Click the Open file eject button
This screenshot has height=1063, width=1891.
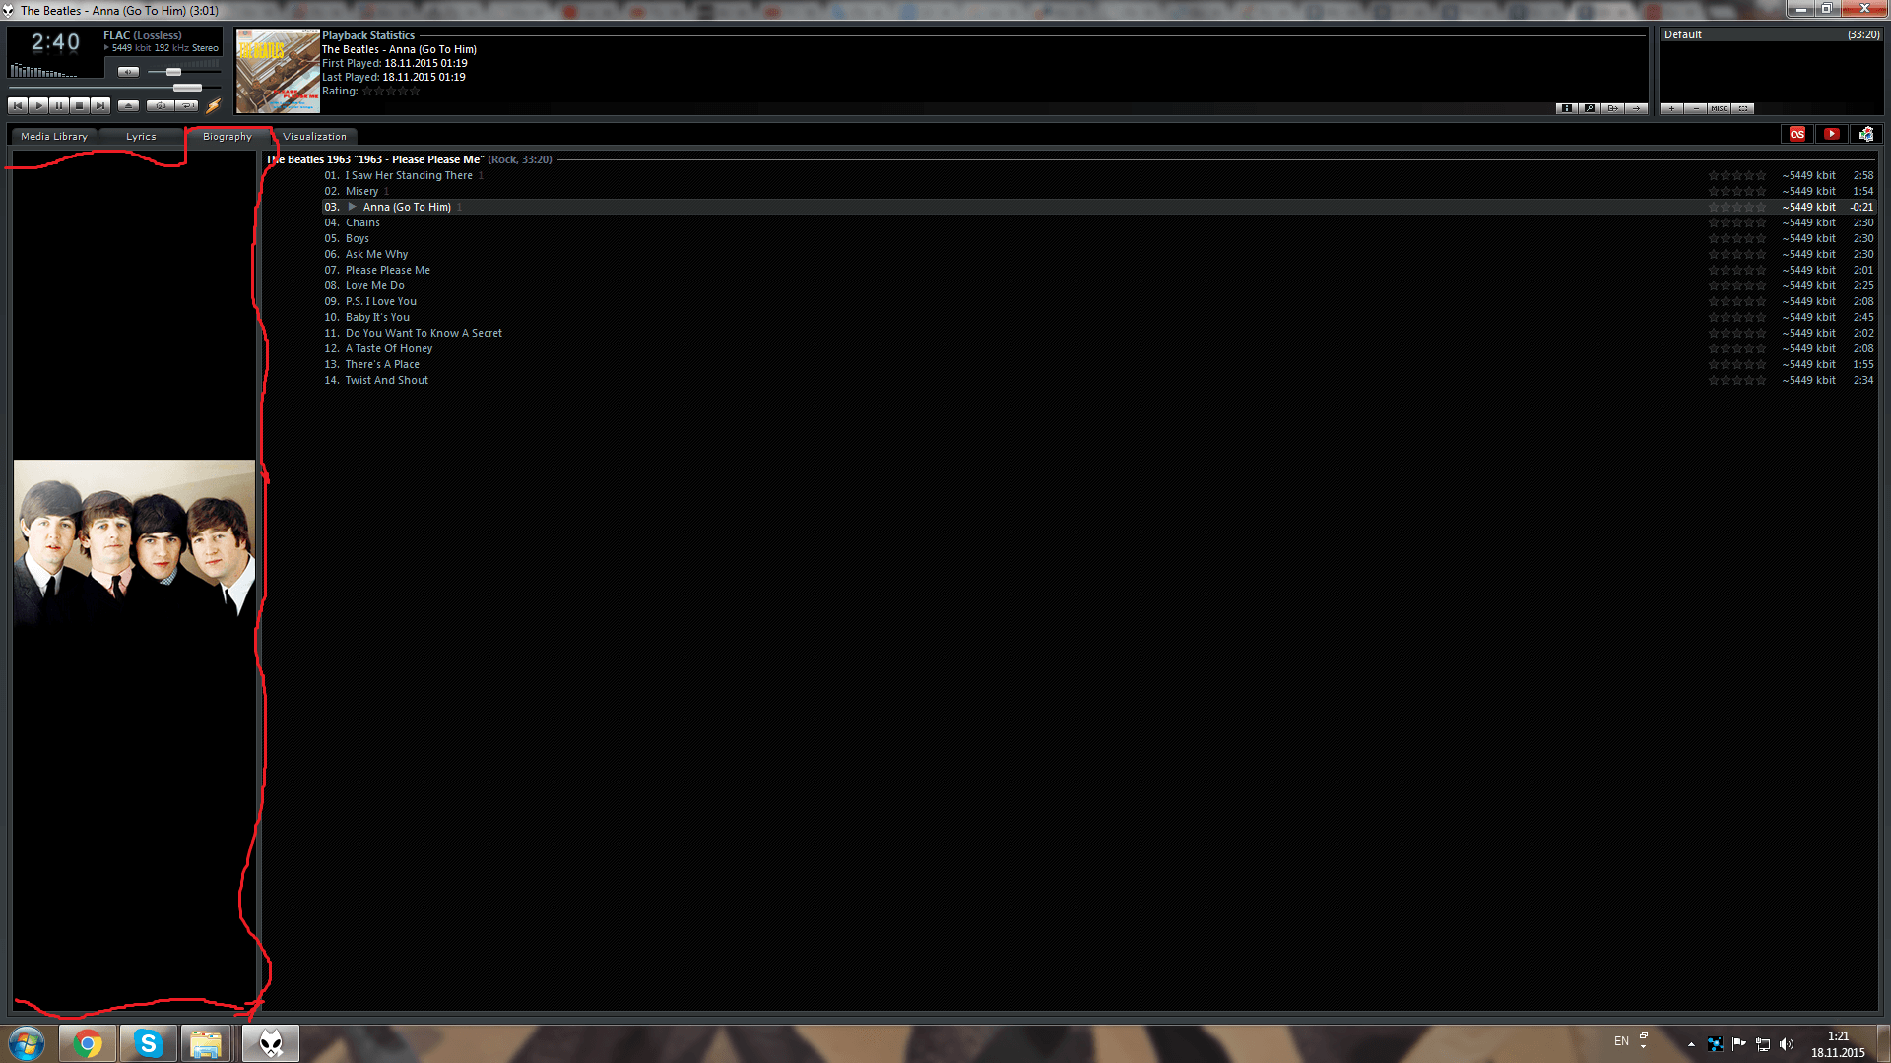(x=128, y=105)
